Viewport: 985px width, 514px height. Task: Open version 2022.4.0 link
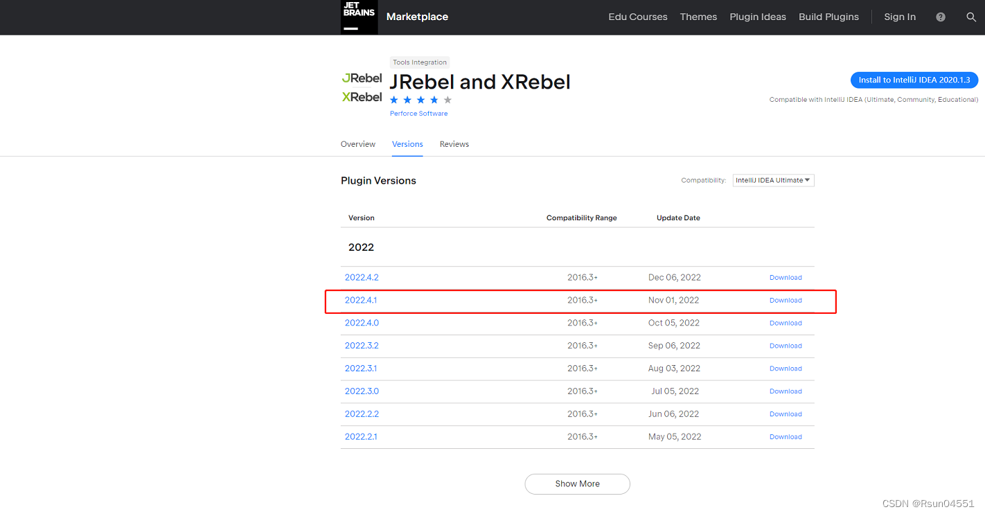point(362,323)
